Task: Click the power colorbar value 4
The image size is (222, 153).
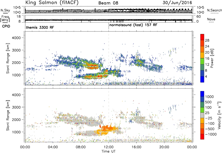Action: [x=206, y=77]
